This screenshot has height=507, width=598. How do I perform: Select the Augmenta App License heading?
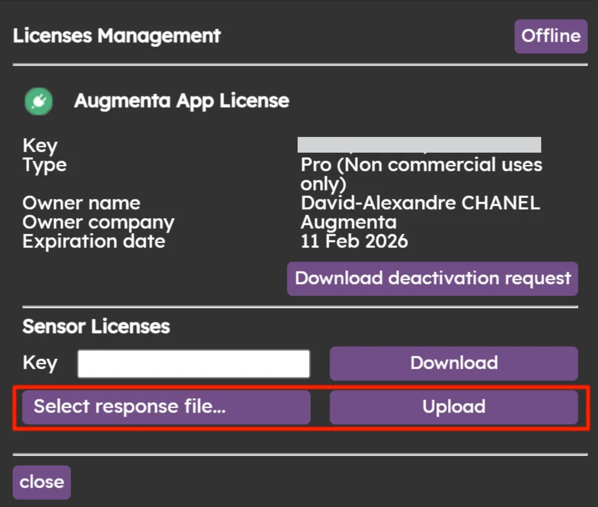[x=182, y=101]
